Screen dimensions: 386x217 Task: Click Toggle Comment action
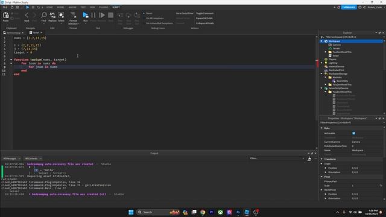coord(205,13)
